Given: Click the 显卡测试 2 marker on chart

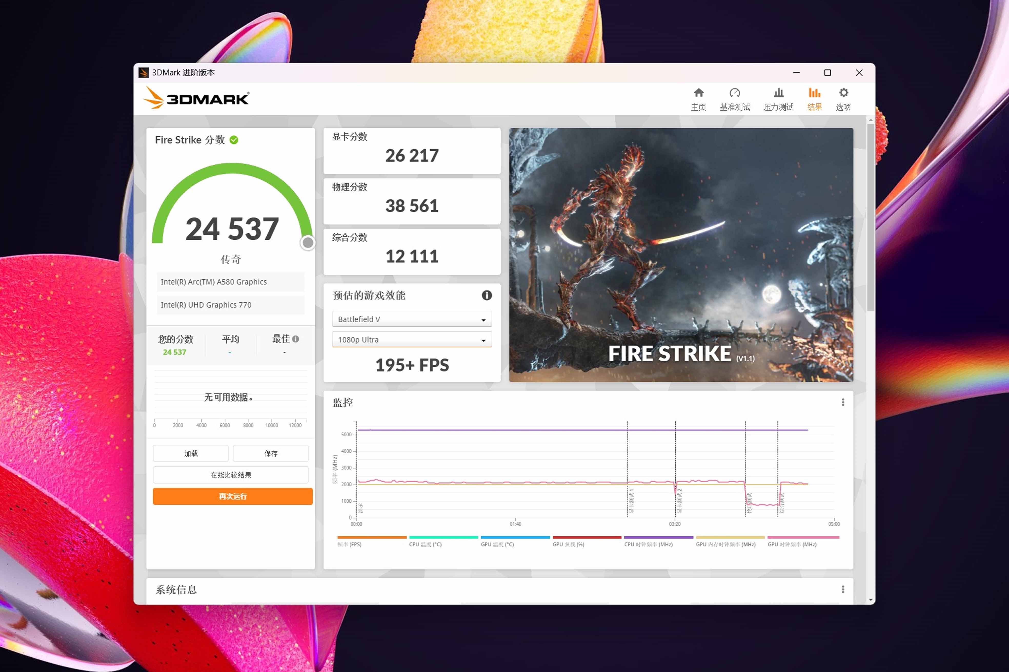Looking at the screenshot, I should [680, 500].
